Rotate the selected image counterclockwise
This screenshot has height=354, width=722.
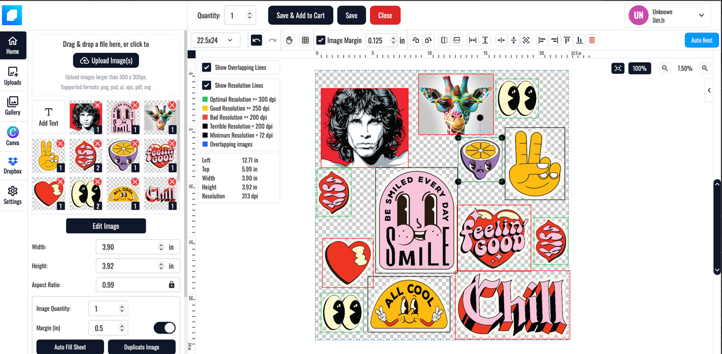point(416,40)
